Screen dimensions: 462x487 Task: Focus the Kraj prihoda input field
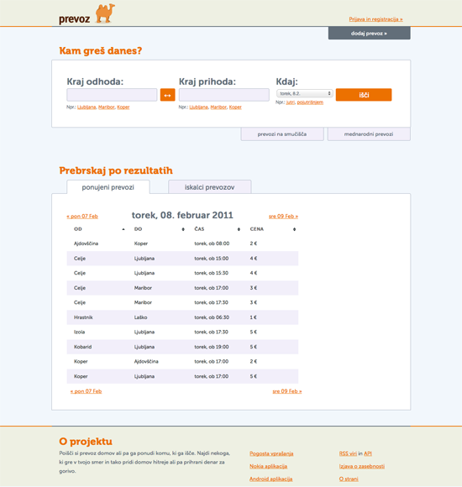pos(224,95)
